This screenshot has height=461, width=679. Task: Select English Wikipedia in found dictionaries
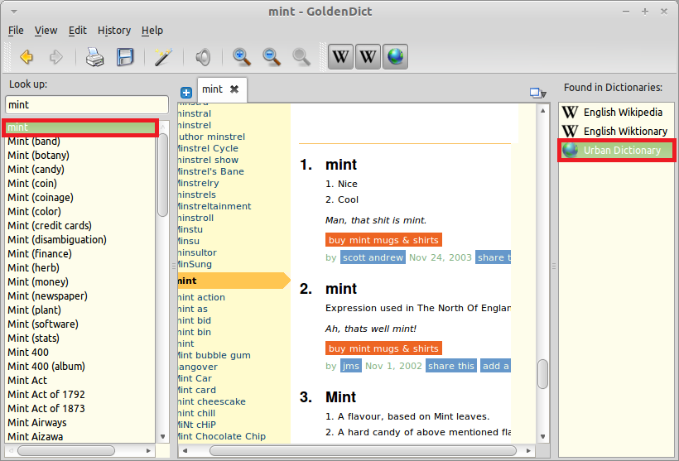point(616,112)
